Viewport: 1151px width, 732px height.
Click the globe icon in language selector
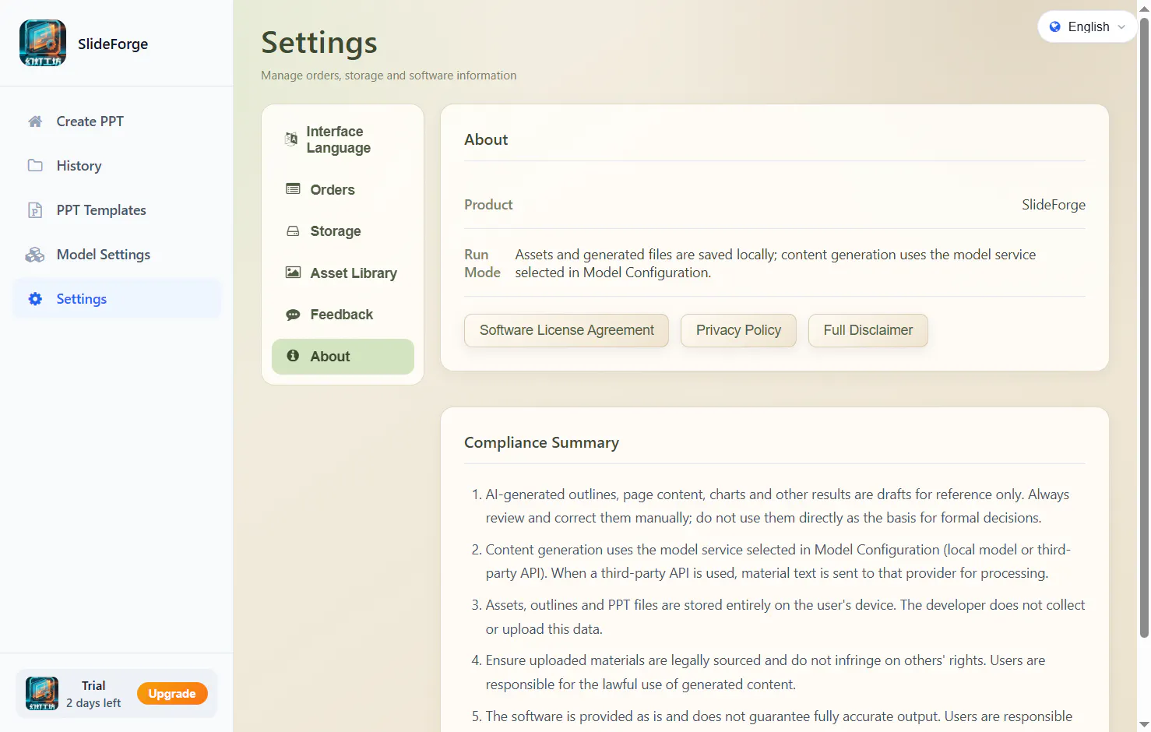(1055, 26)
